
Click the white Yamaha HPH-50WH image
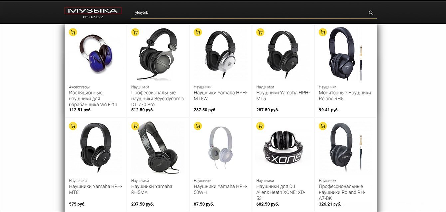pyautogui.click(x=220, y=148)
